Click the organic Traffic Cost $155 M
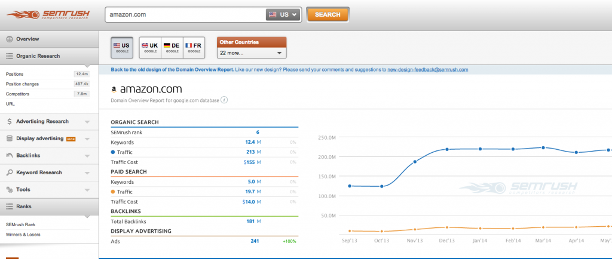The image size is (612, 259). pyautogui.click(x=252, y=162)
